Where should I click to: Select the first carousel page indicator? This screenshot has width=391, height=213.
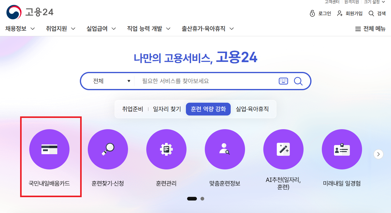pyautogui.click(x=192, y=199)
